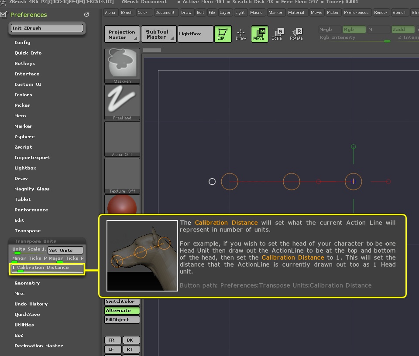
Task: Collapse the Transpose Units section
Action: coord(35,241)
